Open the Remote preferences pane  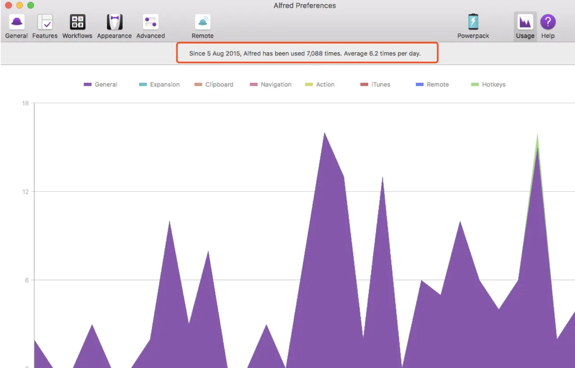tap(203, 27)
